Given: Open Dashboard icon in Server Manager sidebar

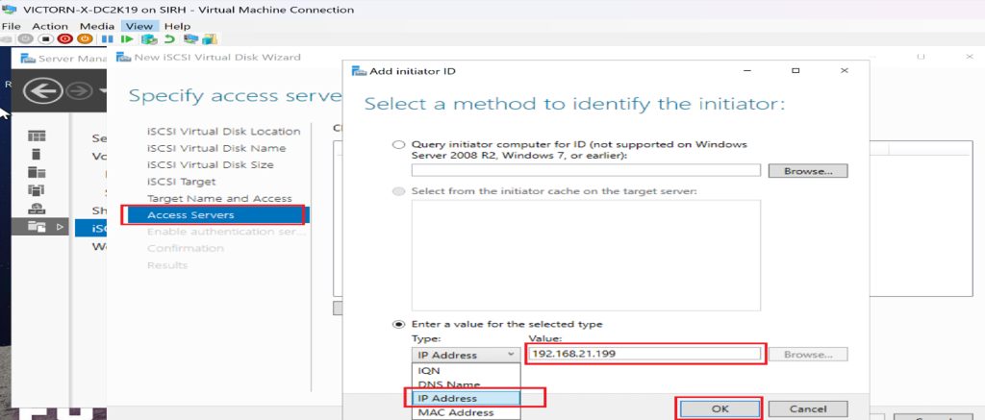Looking at the screenshot, I should tap(37, 136).
